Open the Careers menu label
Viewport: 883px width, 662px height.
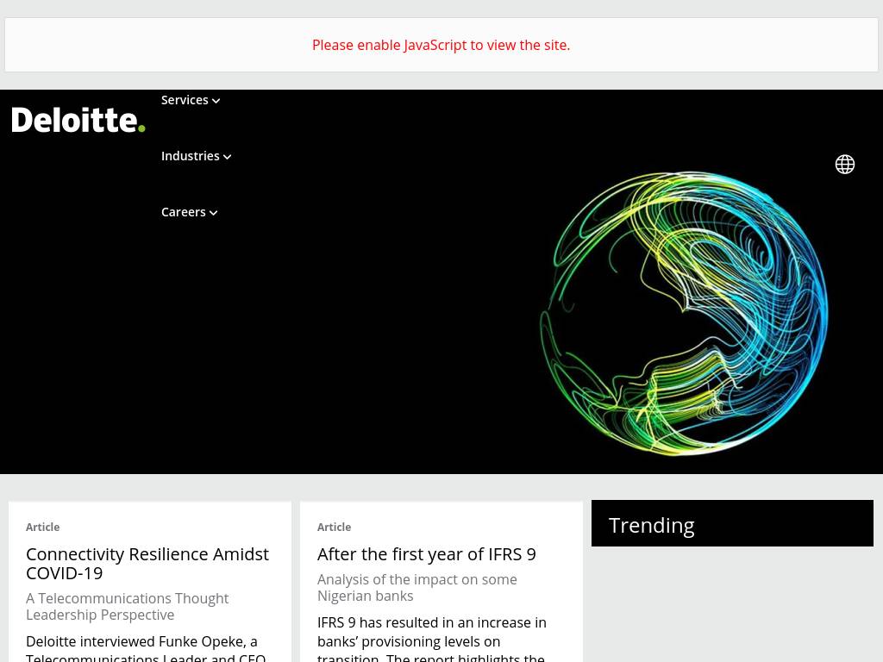pyautogui.click(x=183, y=212)
